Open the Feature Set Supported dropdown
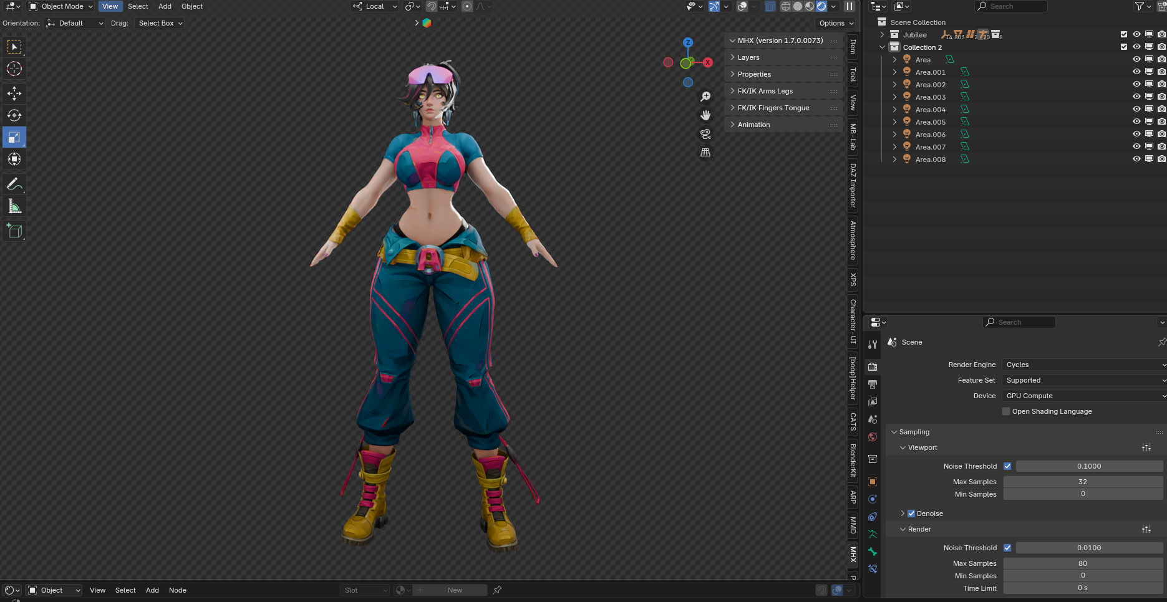 1084,380
